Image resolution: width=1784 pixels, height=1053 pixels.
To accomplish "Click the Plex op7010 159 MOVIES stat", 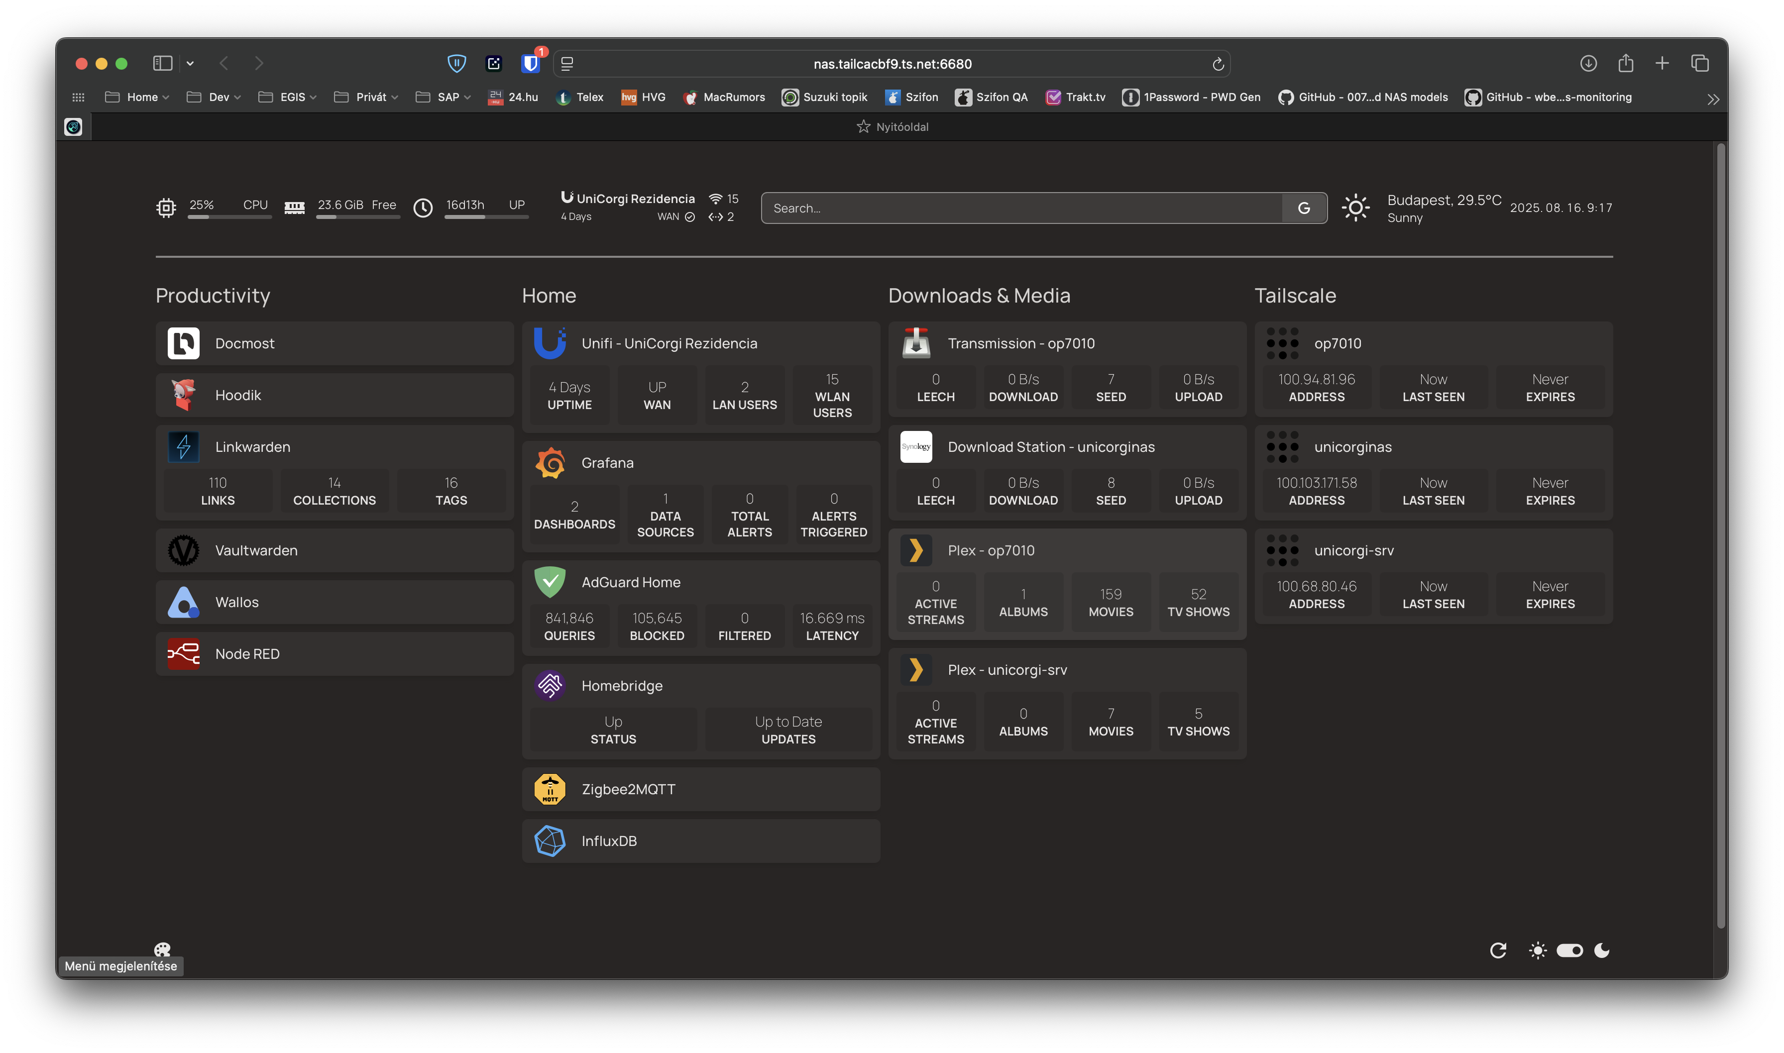I will coord(1111,603).
